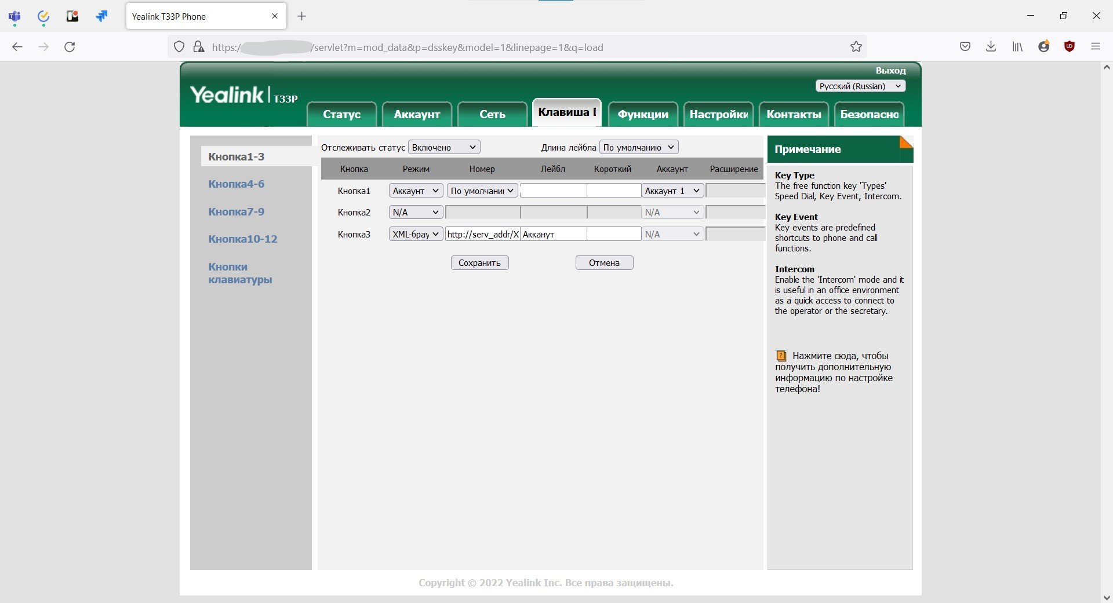Click the tracking protection shield icon
This screenshot has width=1113, height=603.
[x=179, y=47]
